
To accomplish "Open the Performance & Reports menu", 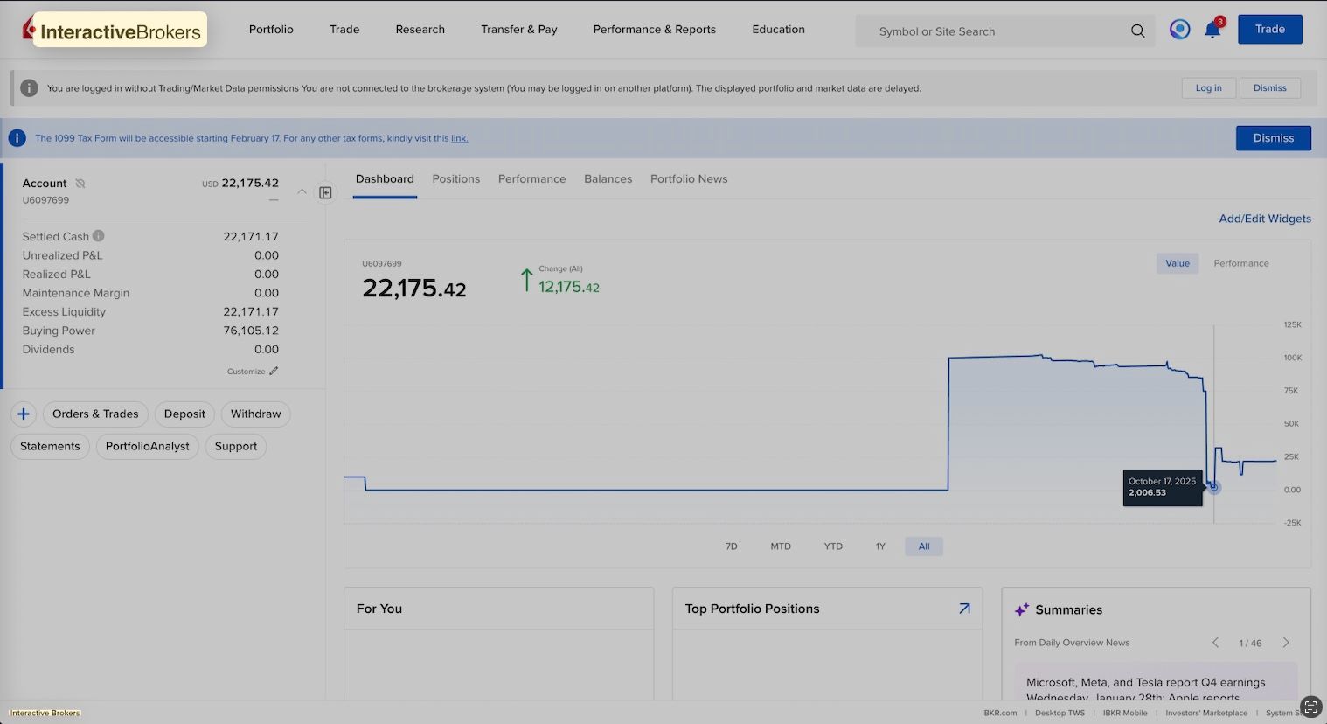I will click(x=655, y=30).
